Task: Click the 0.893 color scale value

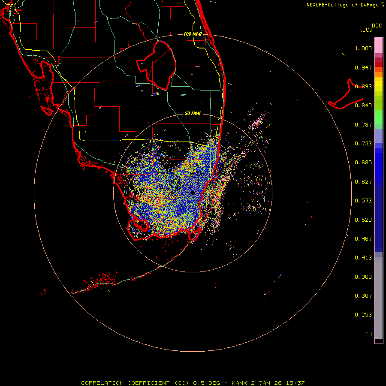Action: 363,86
